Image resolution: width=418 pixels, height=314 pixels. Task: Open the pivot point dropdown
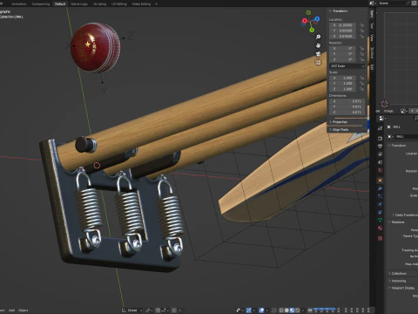click(x=149, y=311)
